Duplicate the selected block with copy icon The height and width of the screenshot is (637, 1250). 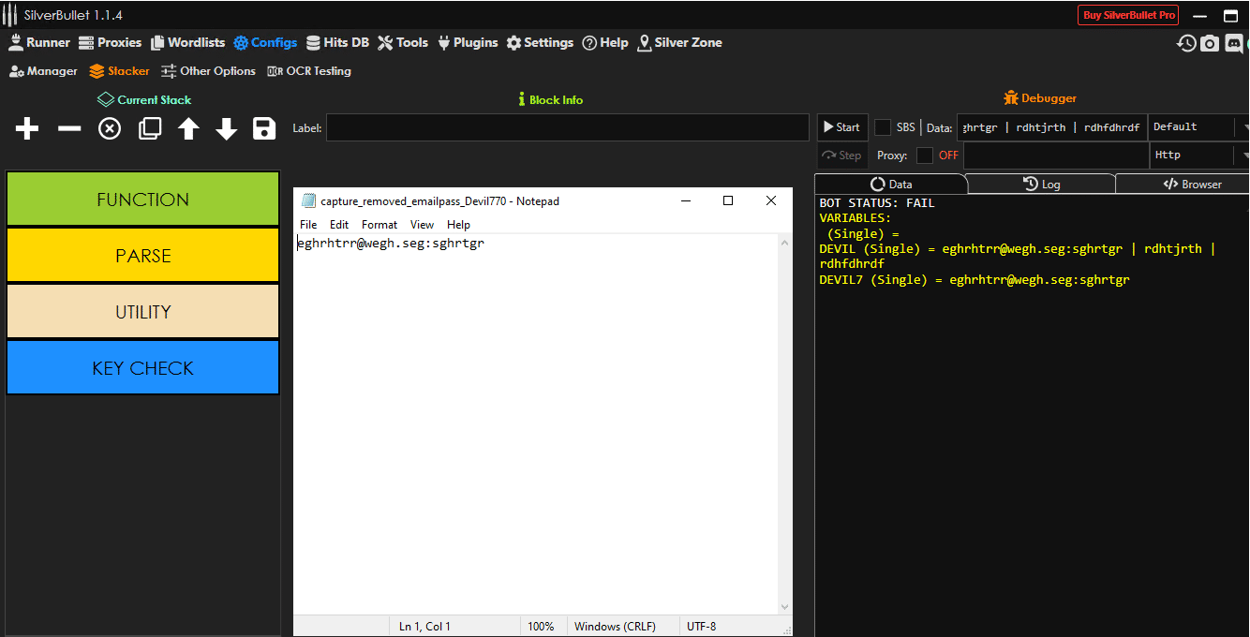tap(150, 128)
